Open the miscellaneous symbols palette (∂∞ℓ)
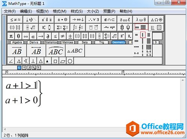The image size is (187, 139). [125, 19]
